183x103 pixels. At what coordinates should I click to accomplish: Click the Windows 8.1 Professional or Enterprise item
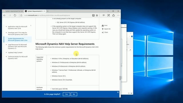pos(69,62)
